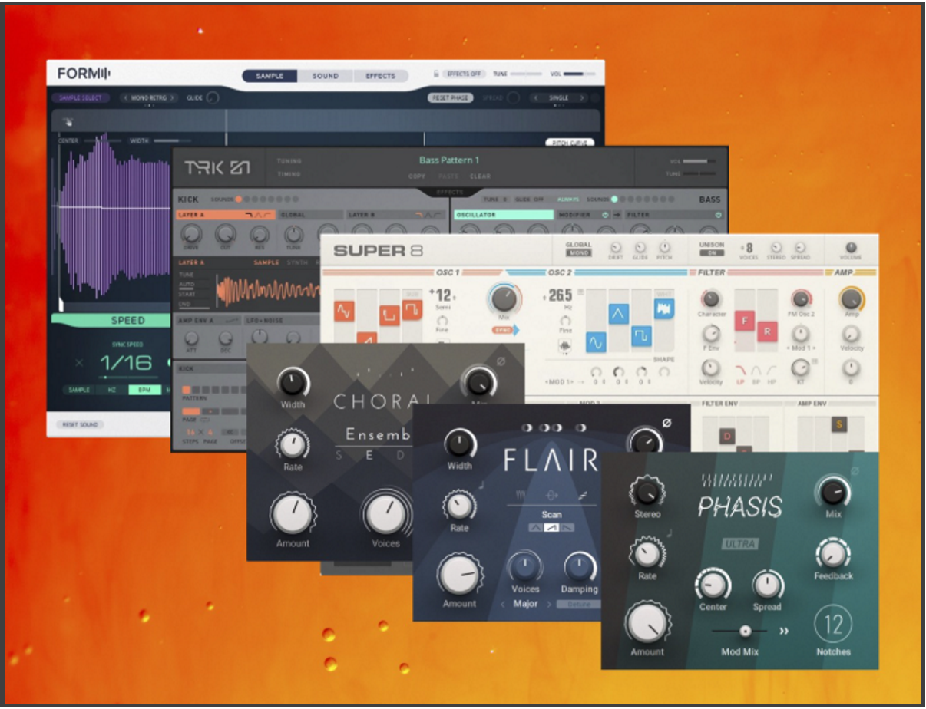Click the Res knob in TRK-01 Kick
The height and width of the screenshot is (709, 926).
258,234
